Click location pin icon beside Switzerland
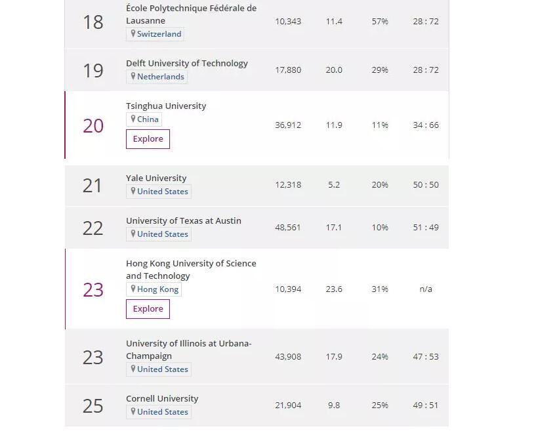Viewport: 536px width, 437px height. [133, 33]
